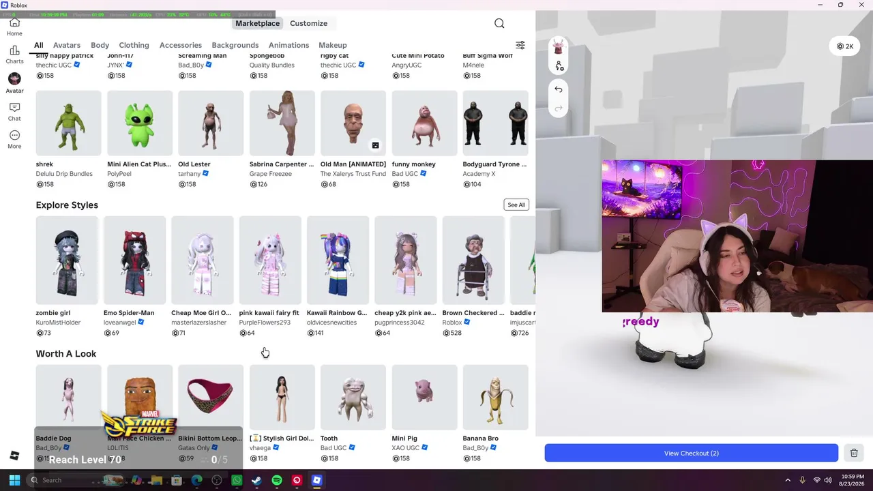Screen dimensions: 873x491
Task: Open the Animations category tab
Action: click(288, 45)
